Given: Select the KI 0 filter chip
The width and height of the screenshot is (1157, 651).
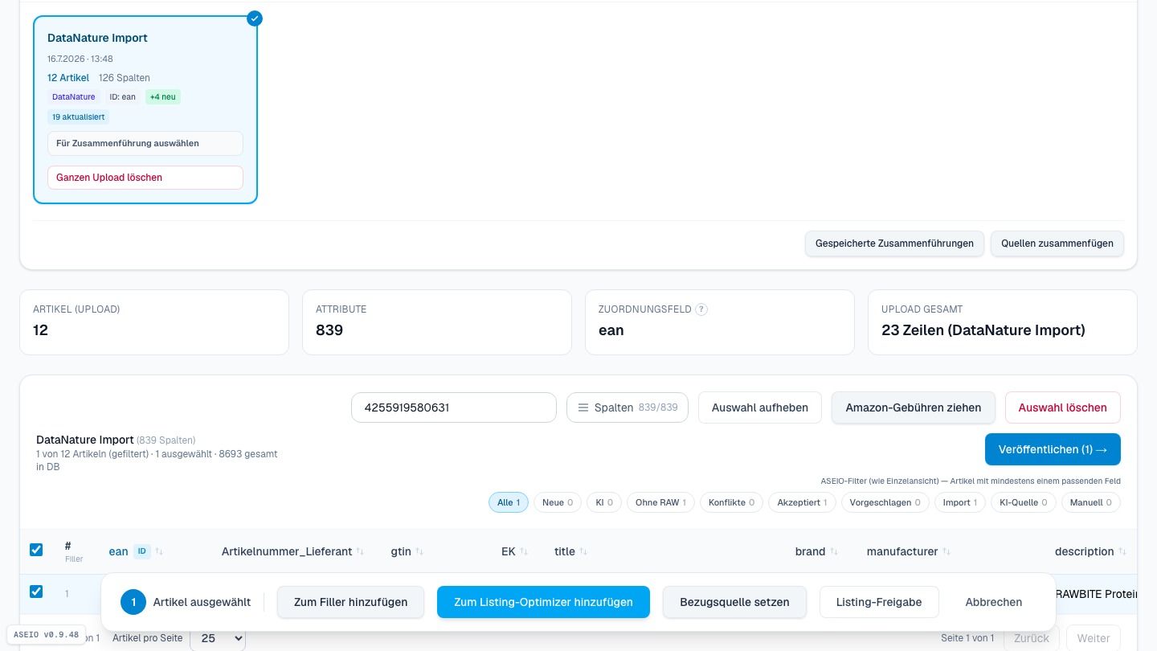Looking at the screenshot, I should [604, 502].
